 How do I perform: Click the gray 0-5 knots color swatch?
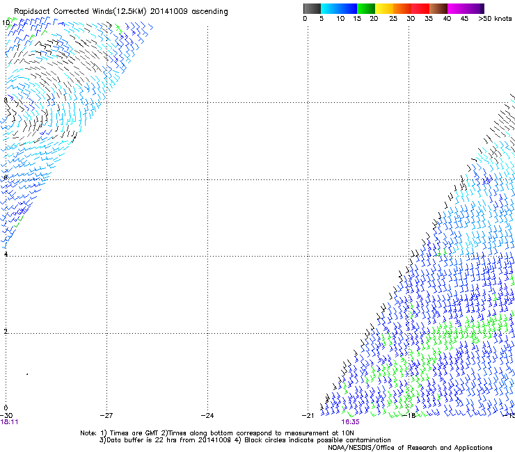click(x=312, y=8)
